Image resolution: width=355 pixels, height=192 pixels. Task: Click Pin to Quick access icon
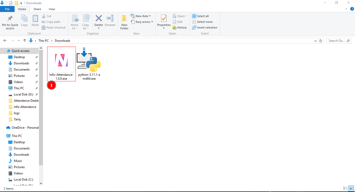tap(10, 18)
